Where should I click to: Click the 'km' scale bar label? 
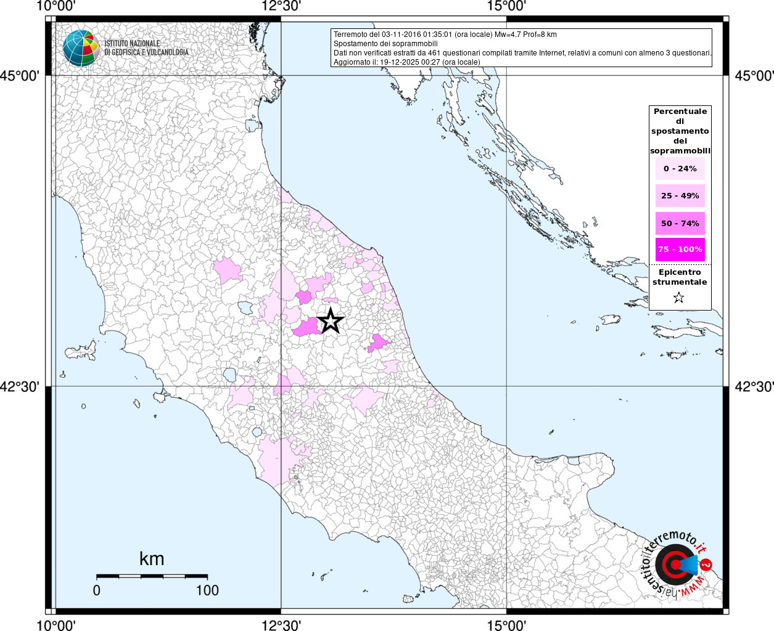point(152,559)
